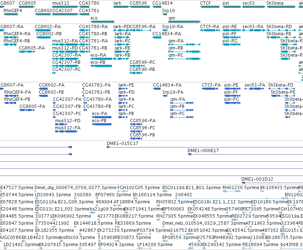Open transcript CG8602-RB

click(49, 33)
